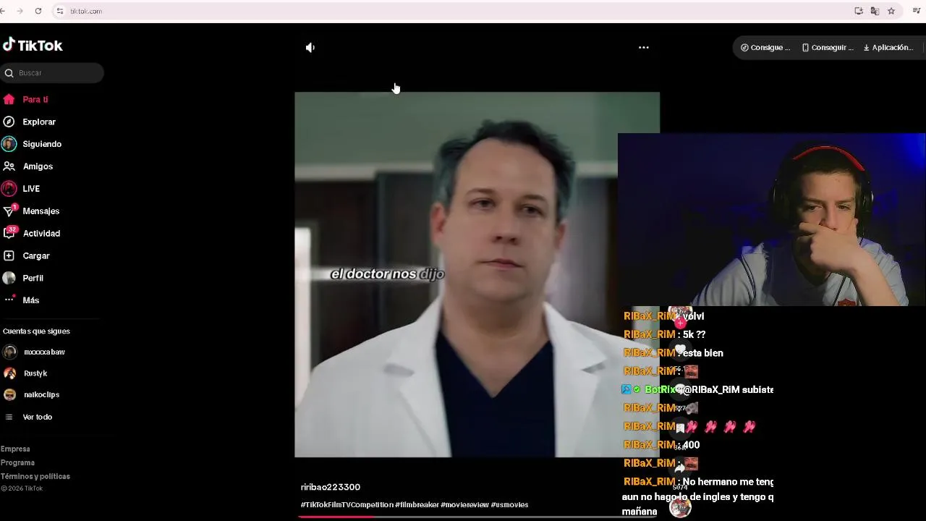Open Mensajes inbox
Viewport: 926px width, 521px height.
click(41, 211)
